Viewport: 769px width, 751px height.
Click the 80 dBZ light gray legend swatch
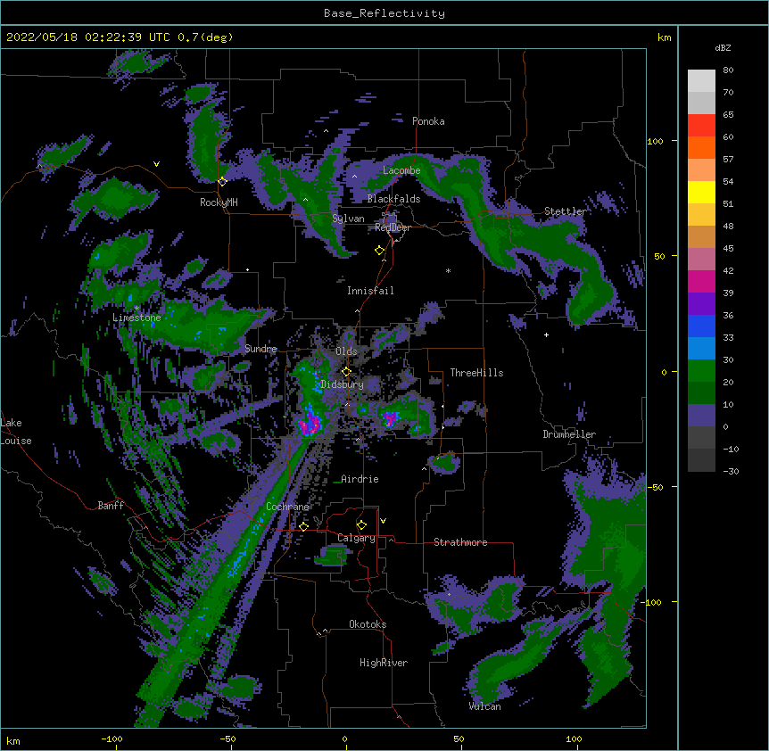point(701,81)
